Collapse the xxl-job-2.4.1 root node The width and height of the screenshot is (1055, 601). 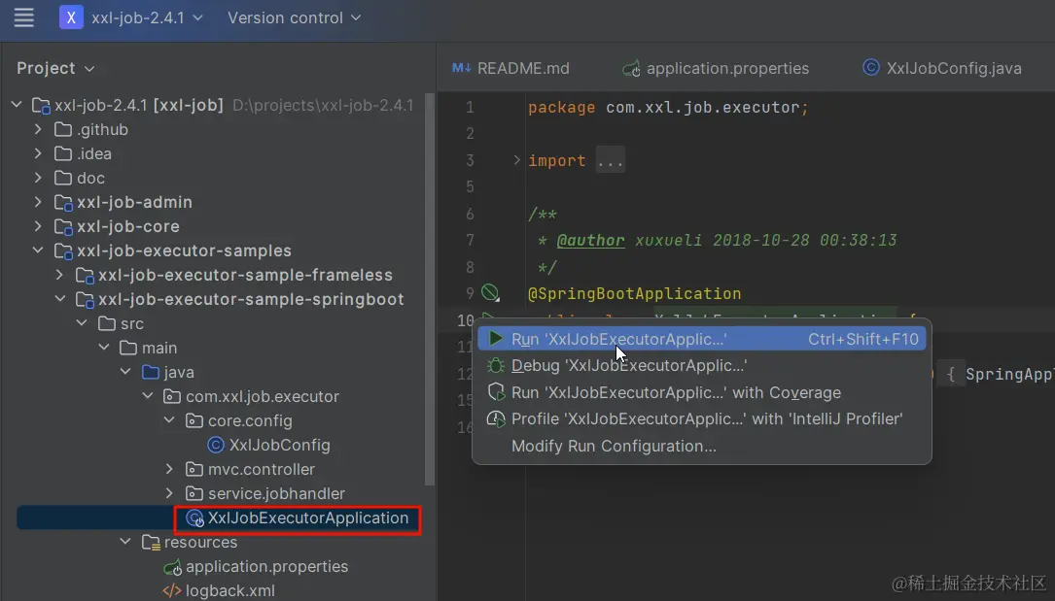tap(17, 105)
